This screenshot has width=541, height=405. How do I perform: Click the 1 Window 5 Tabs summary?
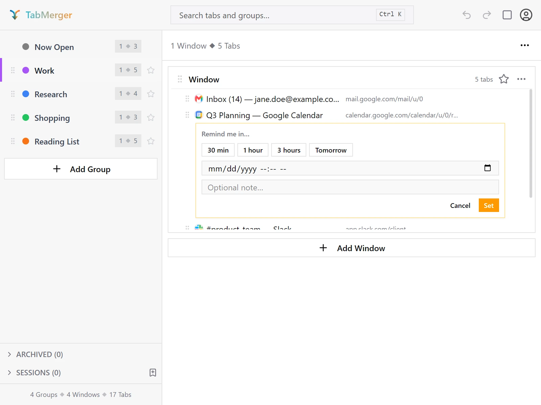(205, 46)
